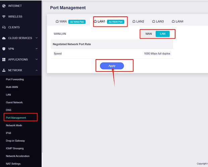
Task: Click the Wireless wifi icon
Action: point(4,16)
